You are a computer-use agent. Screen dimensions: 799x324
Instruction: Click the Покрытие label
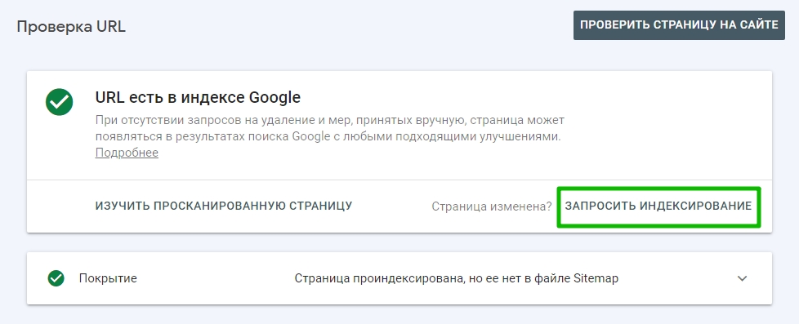(108, 278)
